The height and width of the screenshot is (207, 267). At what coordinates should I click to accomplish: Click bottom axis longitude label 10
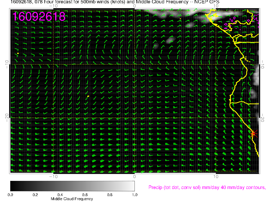[216, 177]
